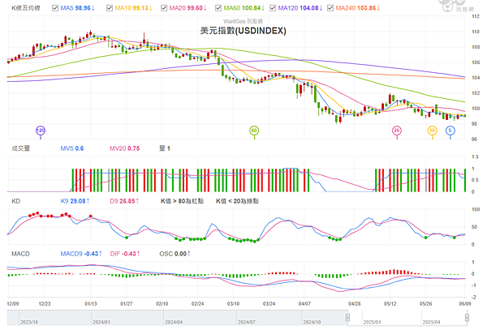Click the 06/09 date on time axis

(x=464, y=303)
